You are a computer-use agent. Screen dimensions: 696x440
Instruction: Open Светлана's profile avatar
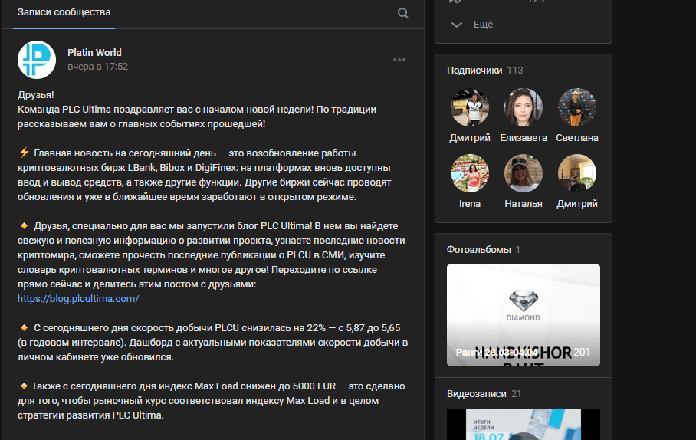click(577, 107)
